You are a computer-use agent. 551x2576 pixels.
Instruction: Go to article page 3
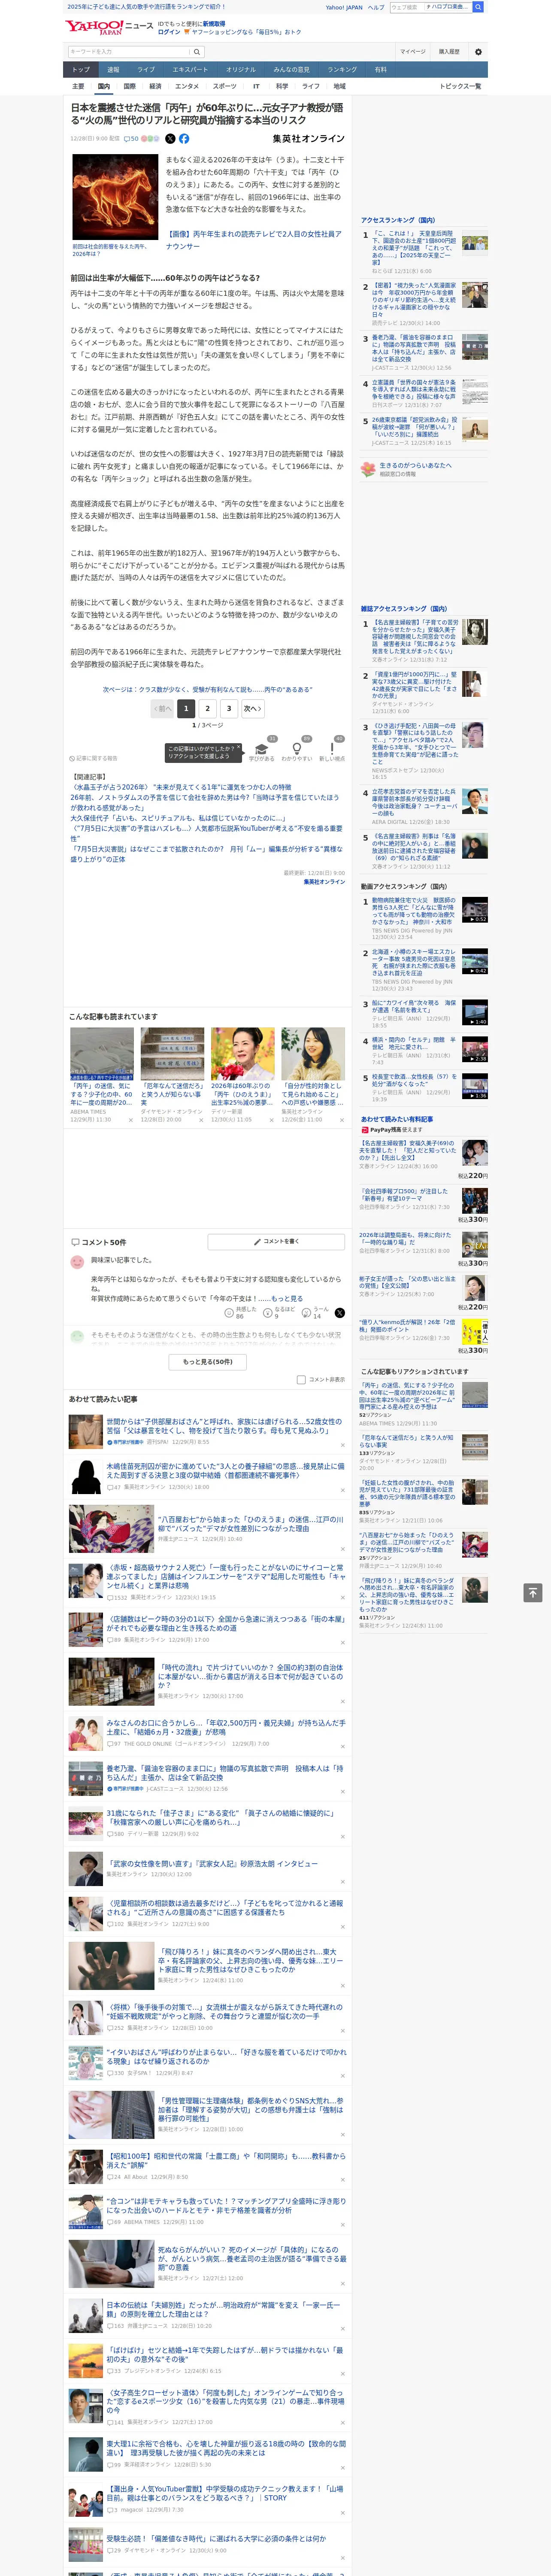tap(229, 708)
